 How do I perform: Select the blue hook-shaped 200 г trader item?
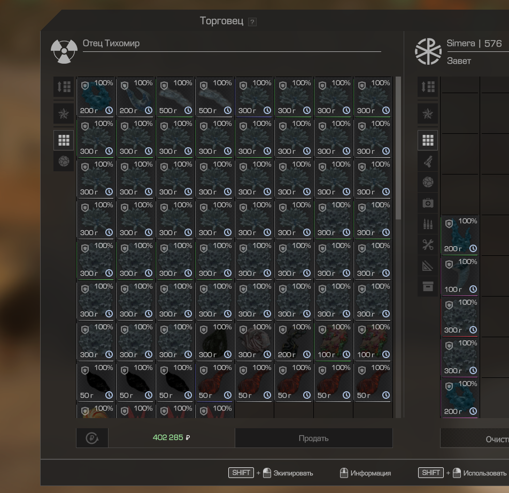136,97
